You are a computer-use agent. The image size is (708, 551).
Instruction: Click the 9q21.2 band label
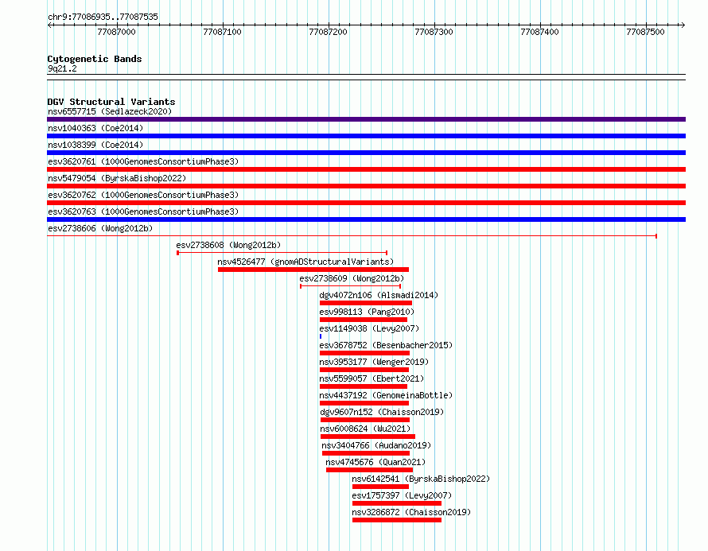(x=62, y=68)
